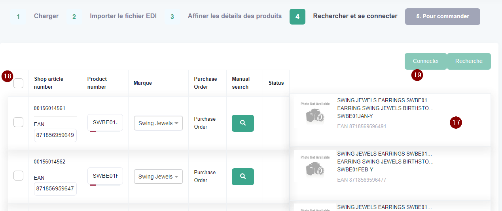
Task: Click the article number text 00156014561
Action: pos(50,108)
